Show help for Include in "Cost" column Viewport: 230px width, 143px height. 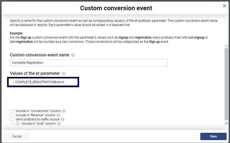coord(59,124)
